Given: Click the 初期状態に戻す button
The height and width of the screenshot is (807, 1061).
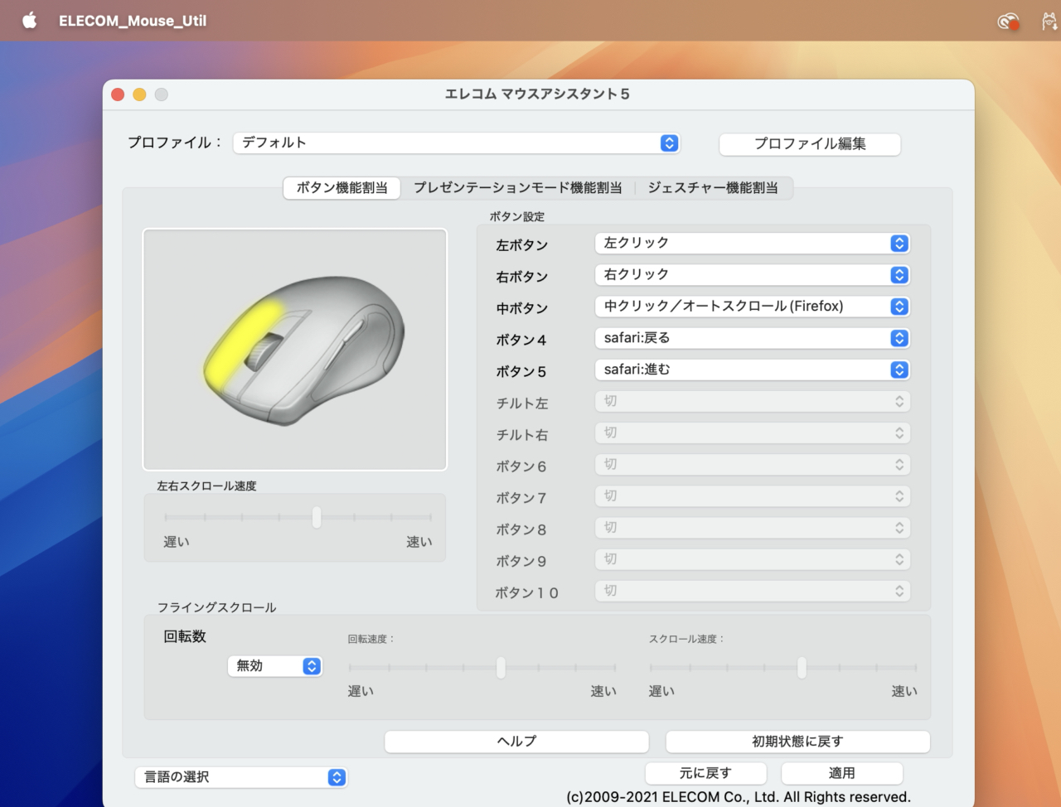Looking at the screenshot, I should 797,742.
